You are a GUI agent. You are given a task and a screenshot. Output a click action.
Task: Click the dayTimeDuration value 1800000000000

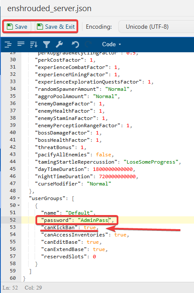click(x=112, y=169)
